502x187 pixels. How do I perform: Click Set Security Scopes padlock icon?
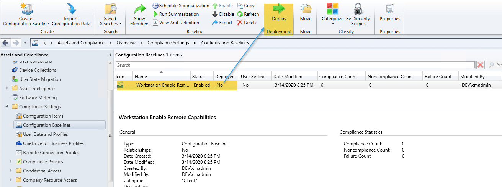[358, 9]
